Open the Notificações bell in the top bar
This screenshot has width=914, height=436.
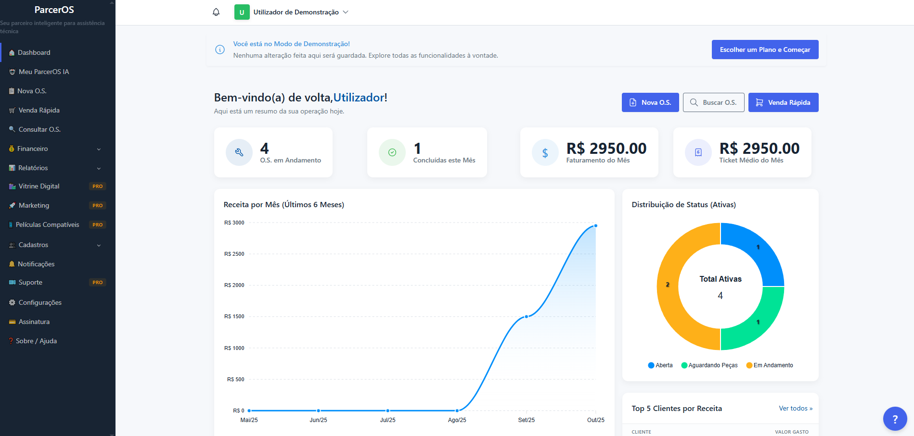[216, 12]
